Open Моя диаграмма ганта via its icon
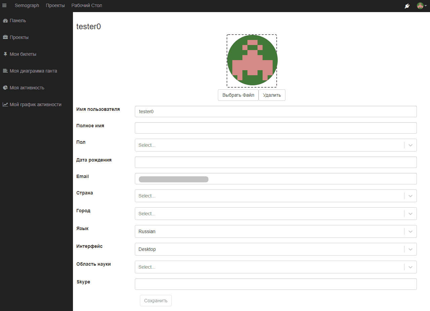Viewport: 430px width, 311px height. [x=5, y=71]
